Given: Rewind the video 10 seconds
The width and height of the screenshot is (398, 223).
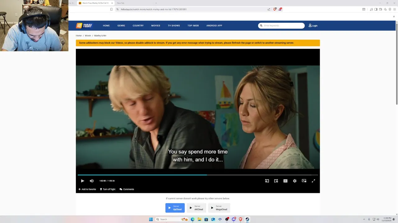Looking at the screenshot, I should tap(267, 181).
